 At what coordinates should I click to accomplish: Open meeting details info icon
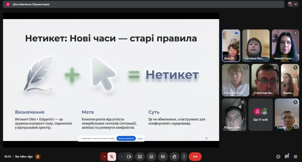(278, 156)
